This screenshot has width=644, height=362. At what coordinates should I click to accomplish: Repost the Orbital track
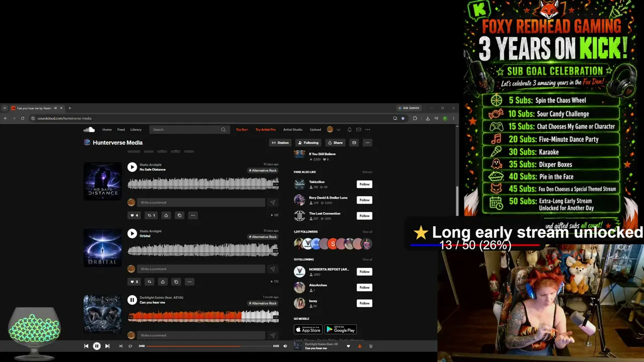tap(149, 282)
